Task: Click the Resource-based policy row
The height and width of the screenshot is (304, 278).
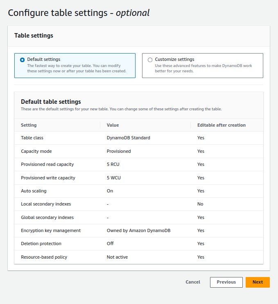Action: point(139,257)
